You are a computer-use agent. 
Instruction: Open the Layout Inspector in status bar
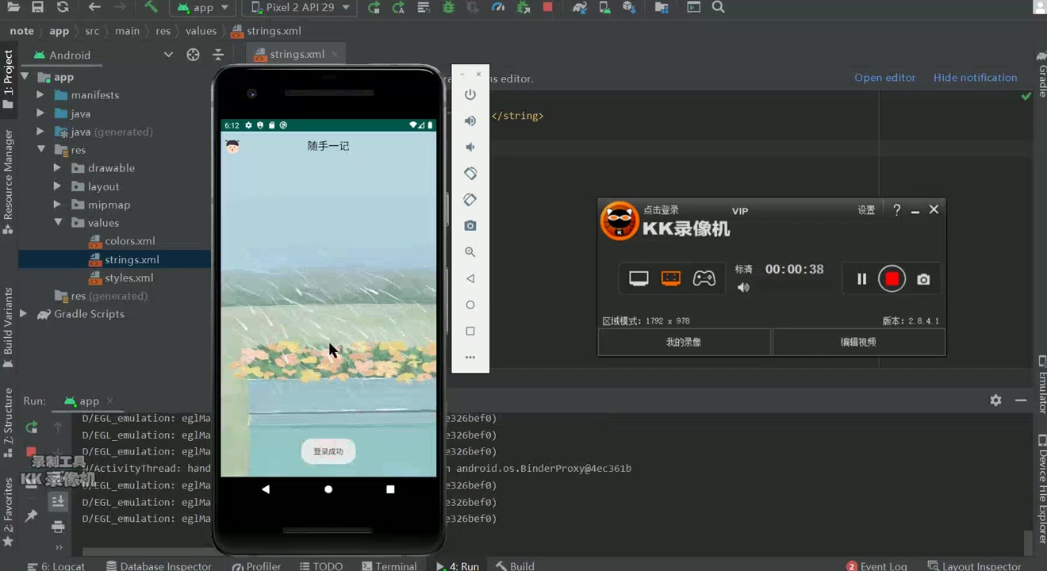(x=974, y=565)
